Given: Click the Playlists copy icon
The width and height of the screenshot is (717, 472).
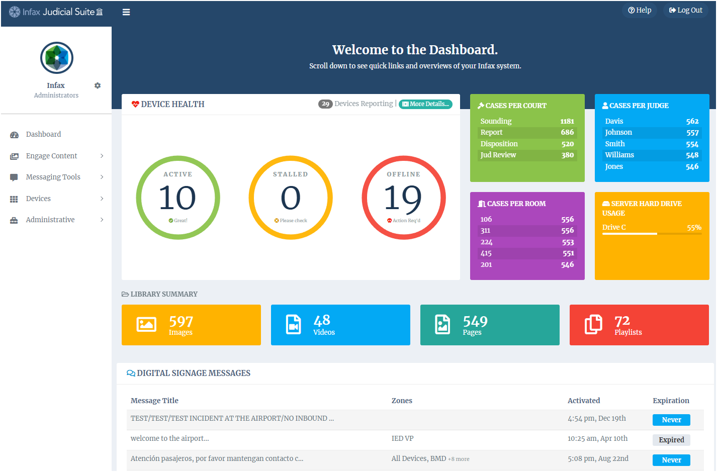Looking at the screenshot, I should (x=593, y=325).
